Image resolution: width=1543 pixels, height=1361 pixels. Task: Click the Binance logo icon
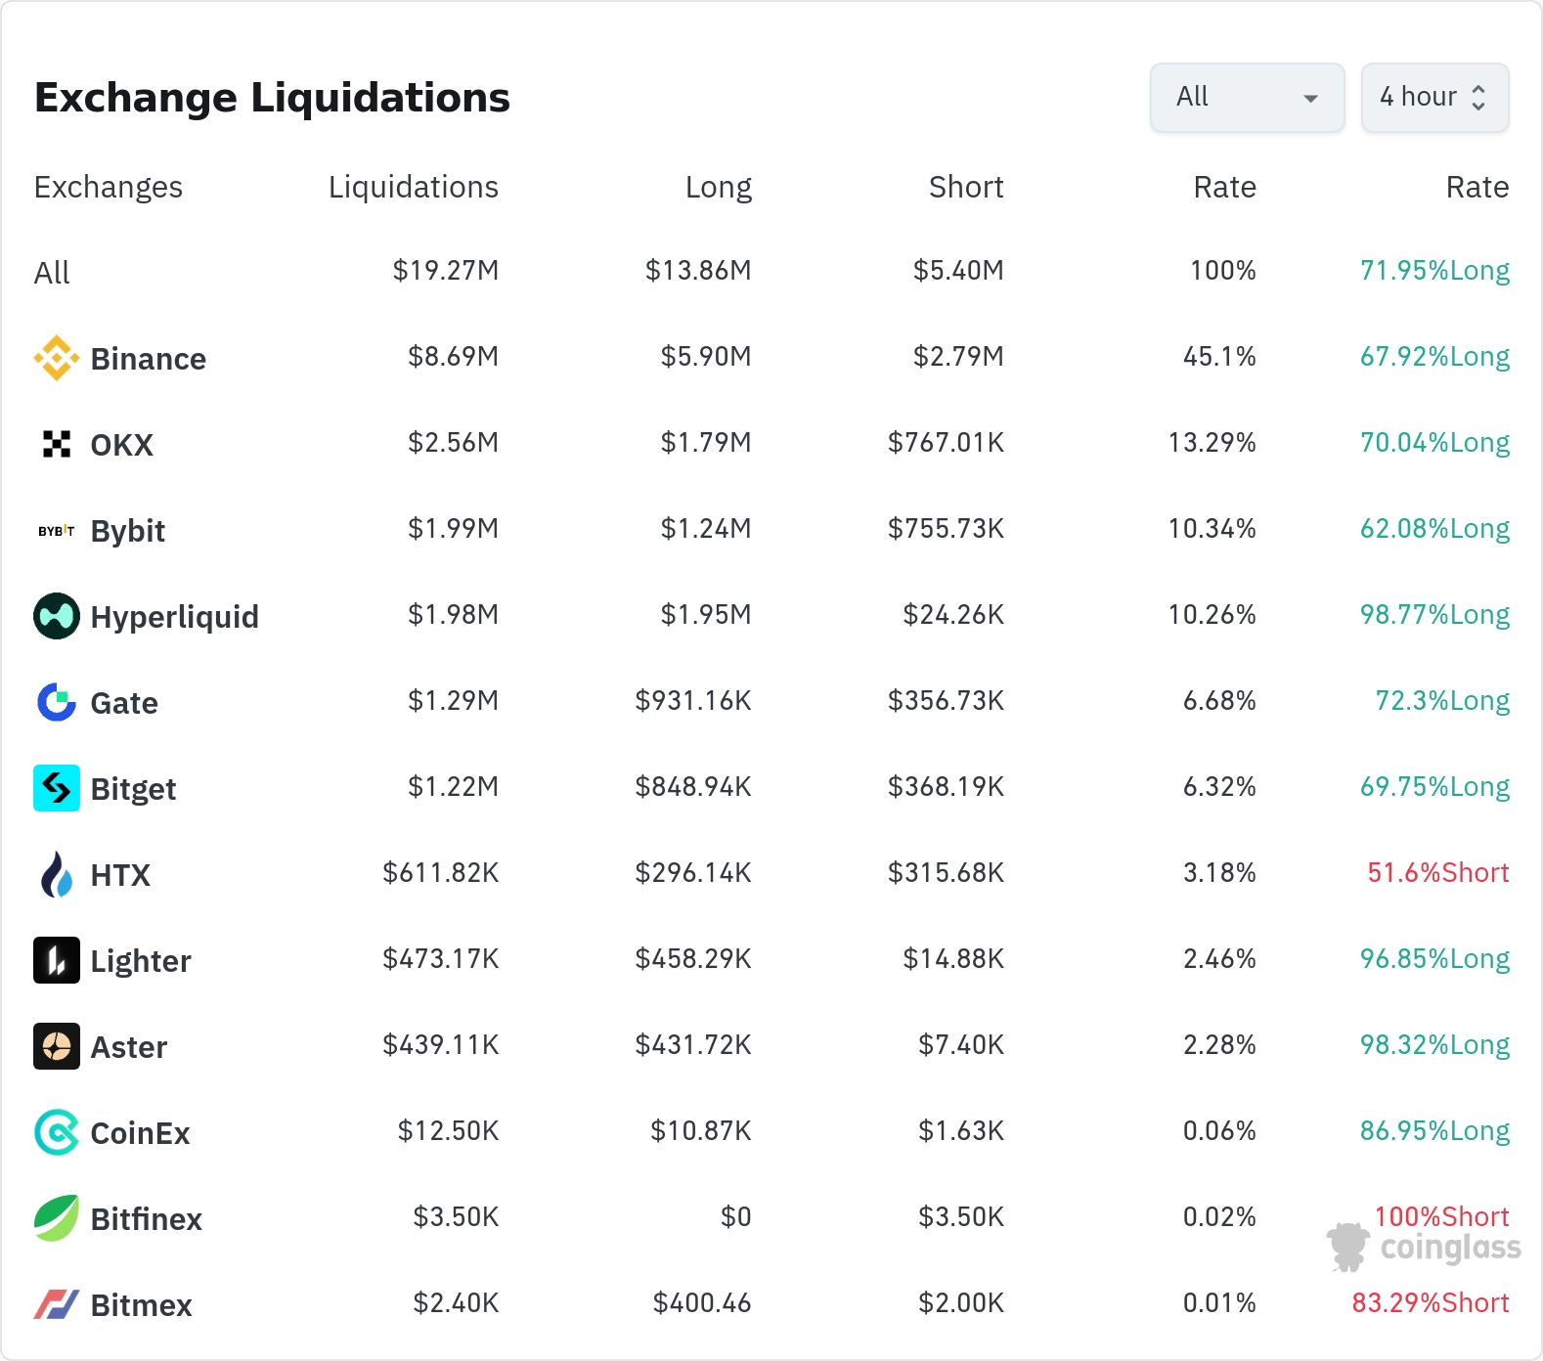[57, 358]
